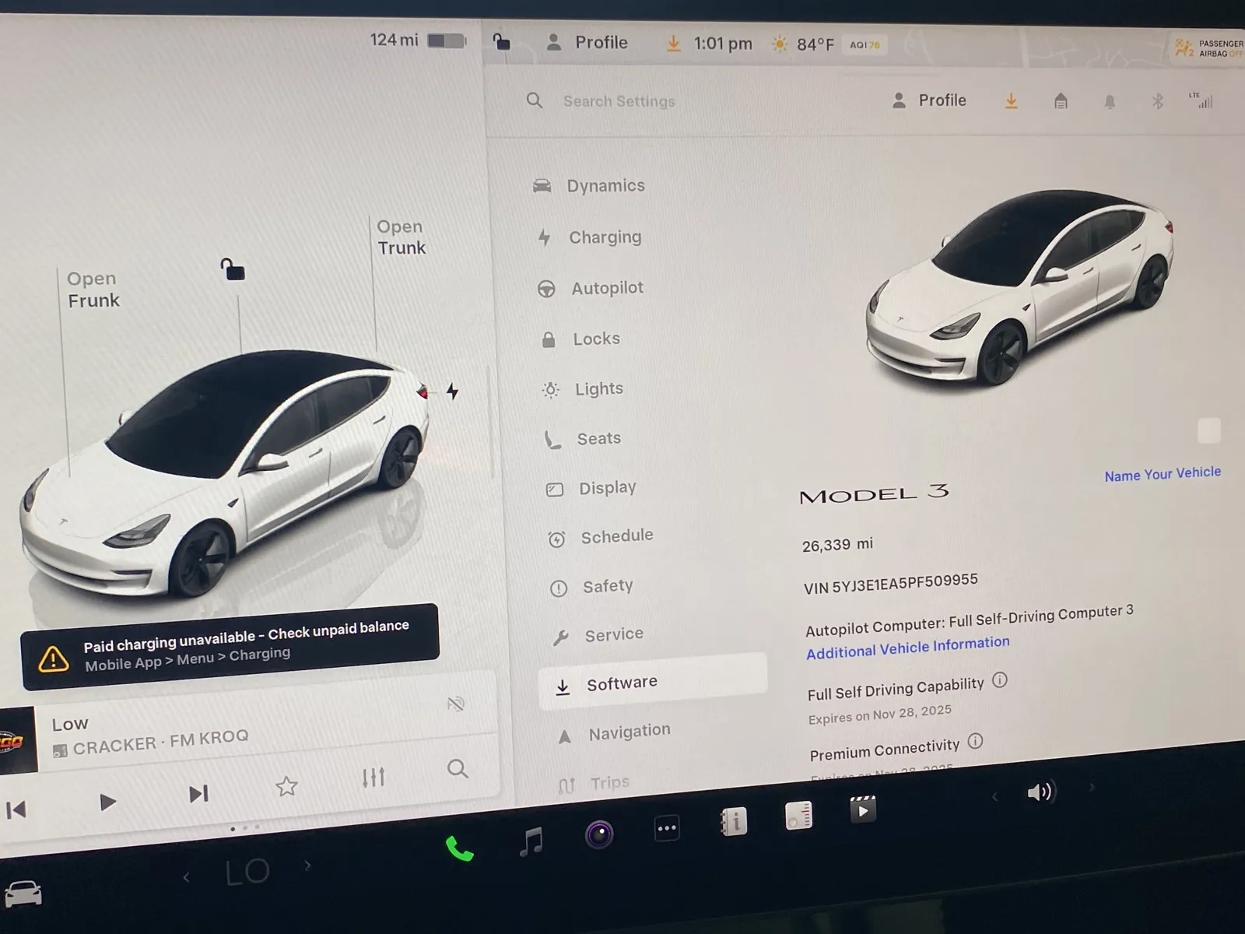
Task: Open the Navigation settings menu
Action: point(614,733)
